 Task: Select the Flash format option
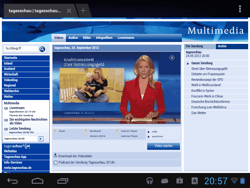pyautogui.click(x=55, y=131)
